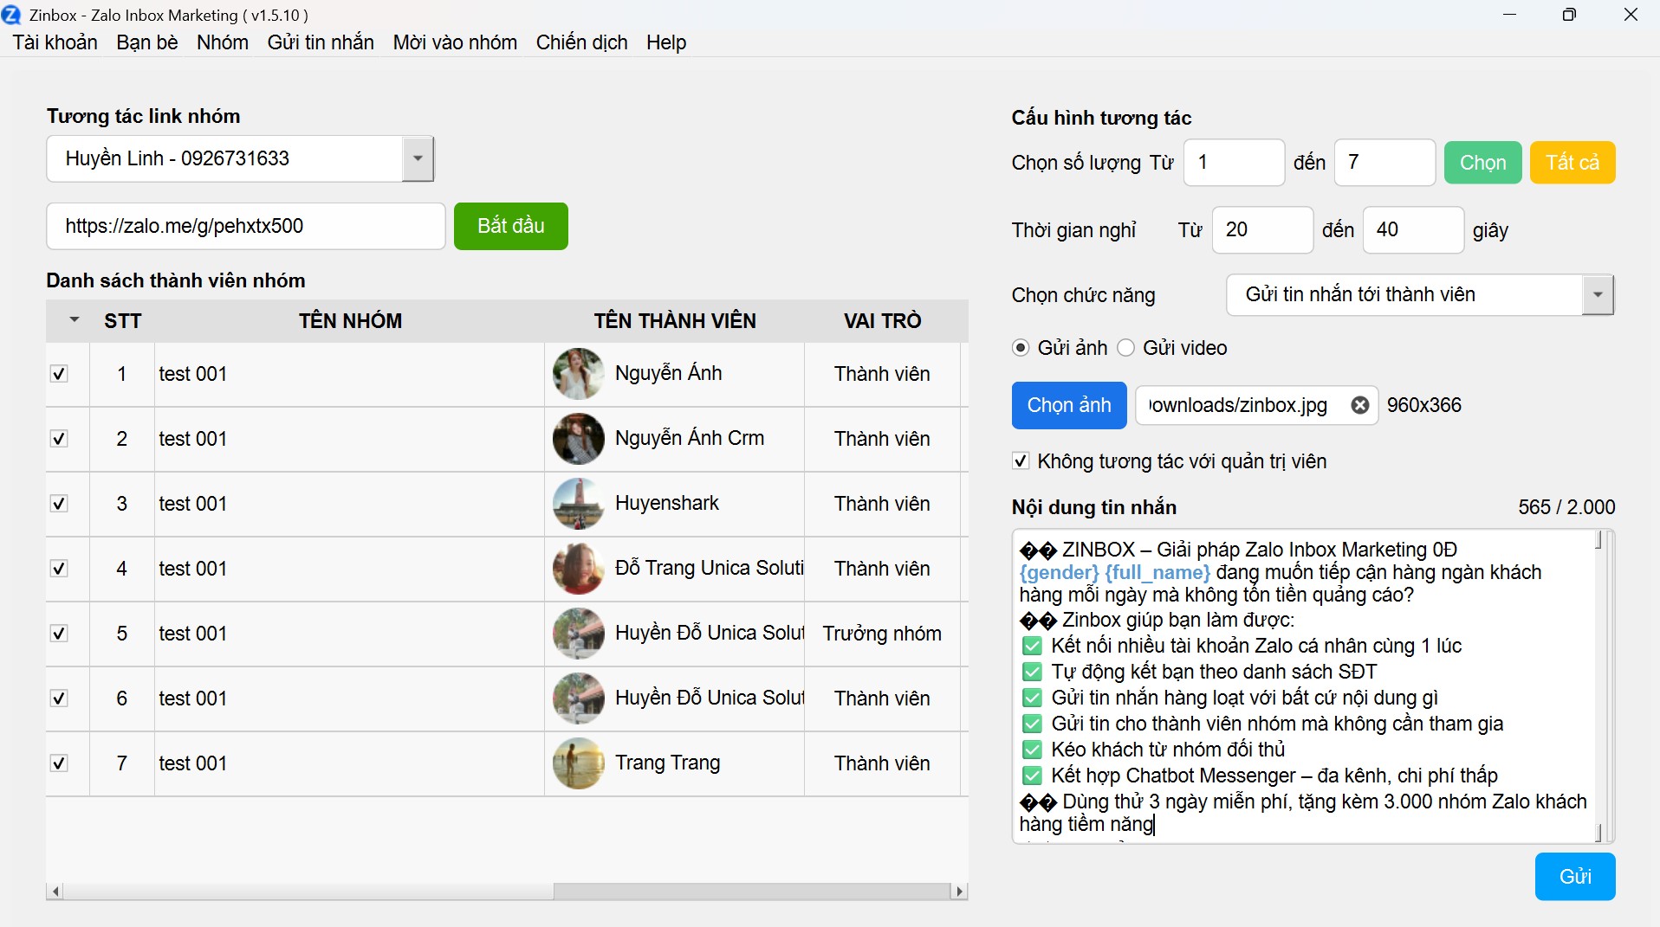The image size is (1660, 927).
Task: Toggle 'Không tương tác với quản trị viên' checkbox
Action: [1021, 461]
